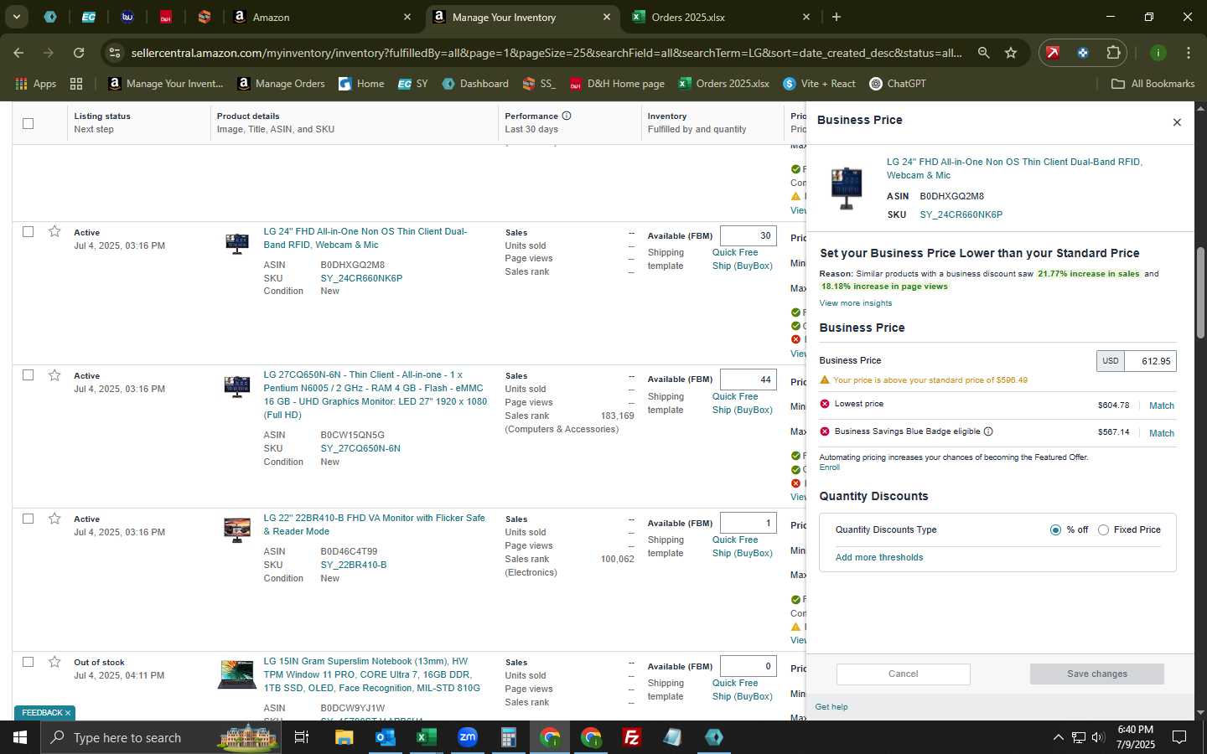Click the Blue Badge eligible info icon
The image size is (1207, 754).
pos(988,431)
